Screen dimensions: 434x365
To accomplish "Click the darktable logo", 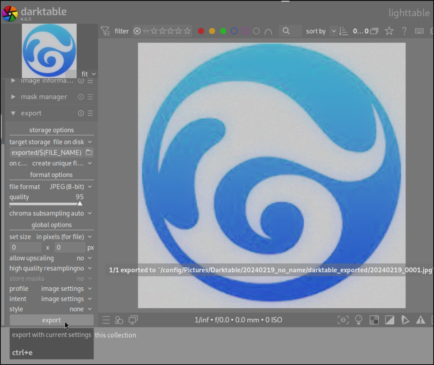I will click(x=10, y=14).
